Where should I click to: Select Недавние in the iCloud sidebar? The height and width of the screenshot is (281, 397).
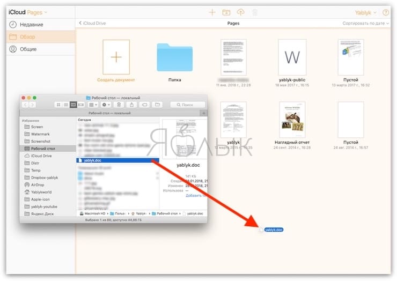[41, 25]
